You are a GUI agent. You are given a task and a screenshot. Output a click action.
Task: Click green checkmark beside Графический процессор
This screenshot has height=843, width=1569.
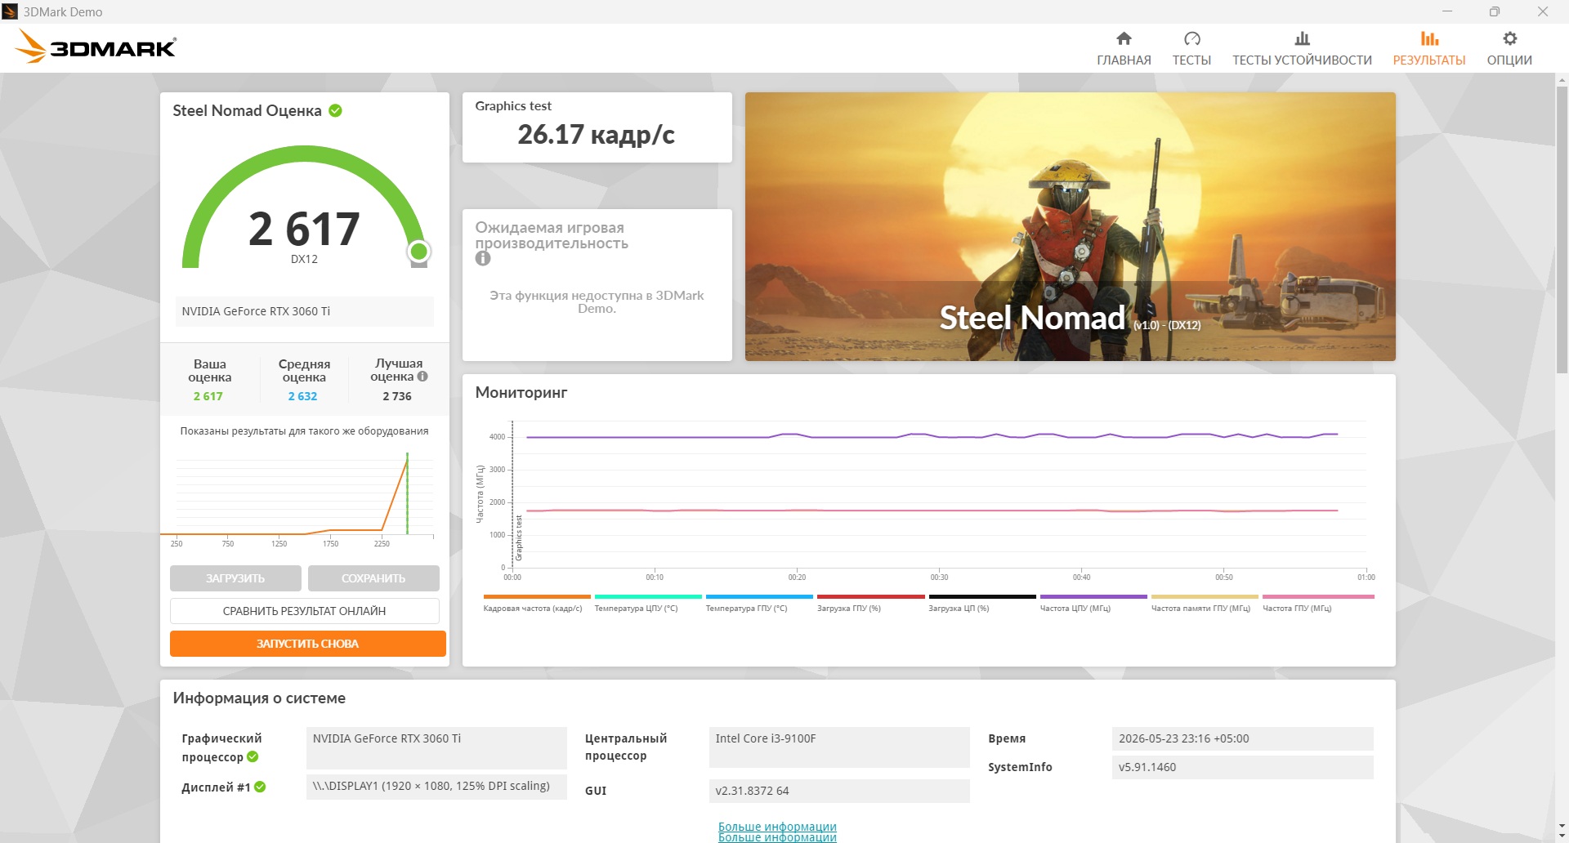(x=253, y=756)
